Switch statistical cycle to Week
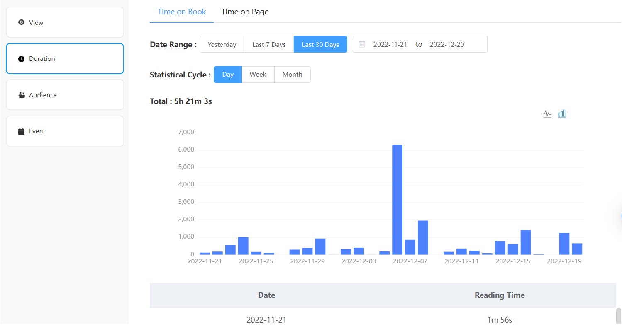The image size is (622, 331). coord(258,74)
